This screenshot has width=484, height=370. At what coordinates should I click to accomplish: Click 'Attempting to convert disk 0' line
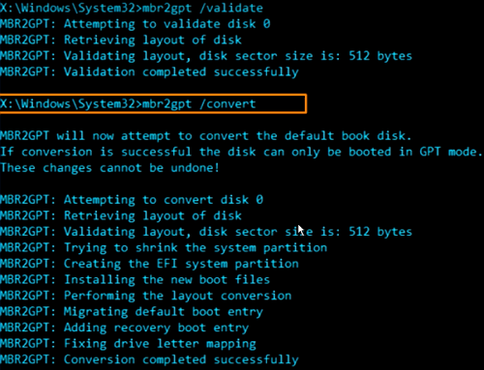pyautogui.click(x=132, y=200)
